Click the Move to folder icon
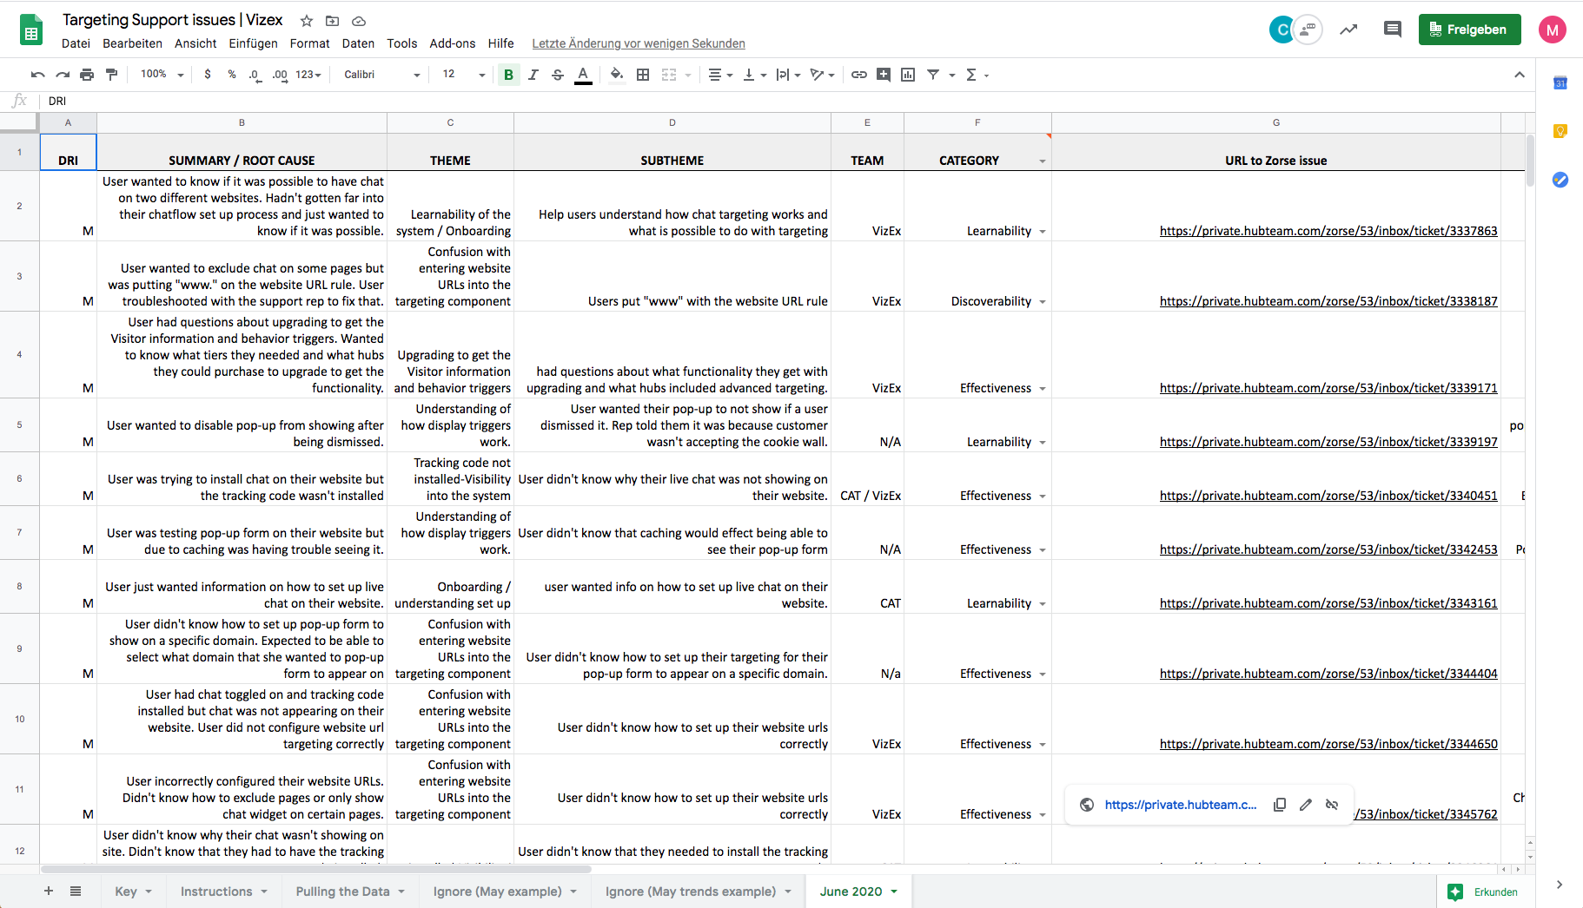The height and width of the screenshot is (908, 1583). point(332,21)
